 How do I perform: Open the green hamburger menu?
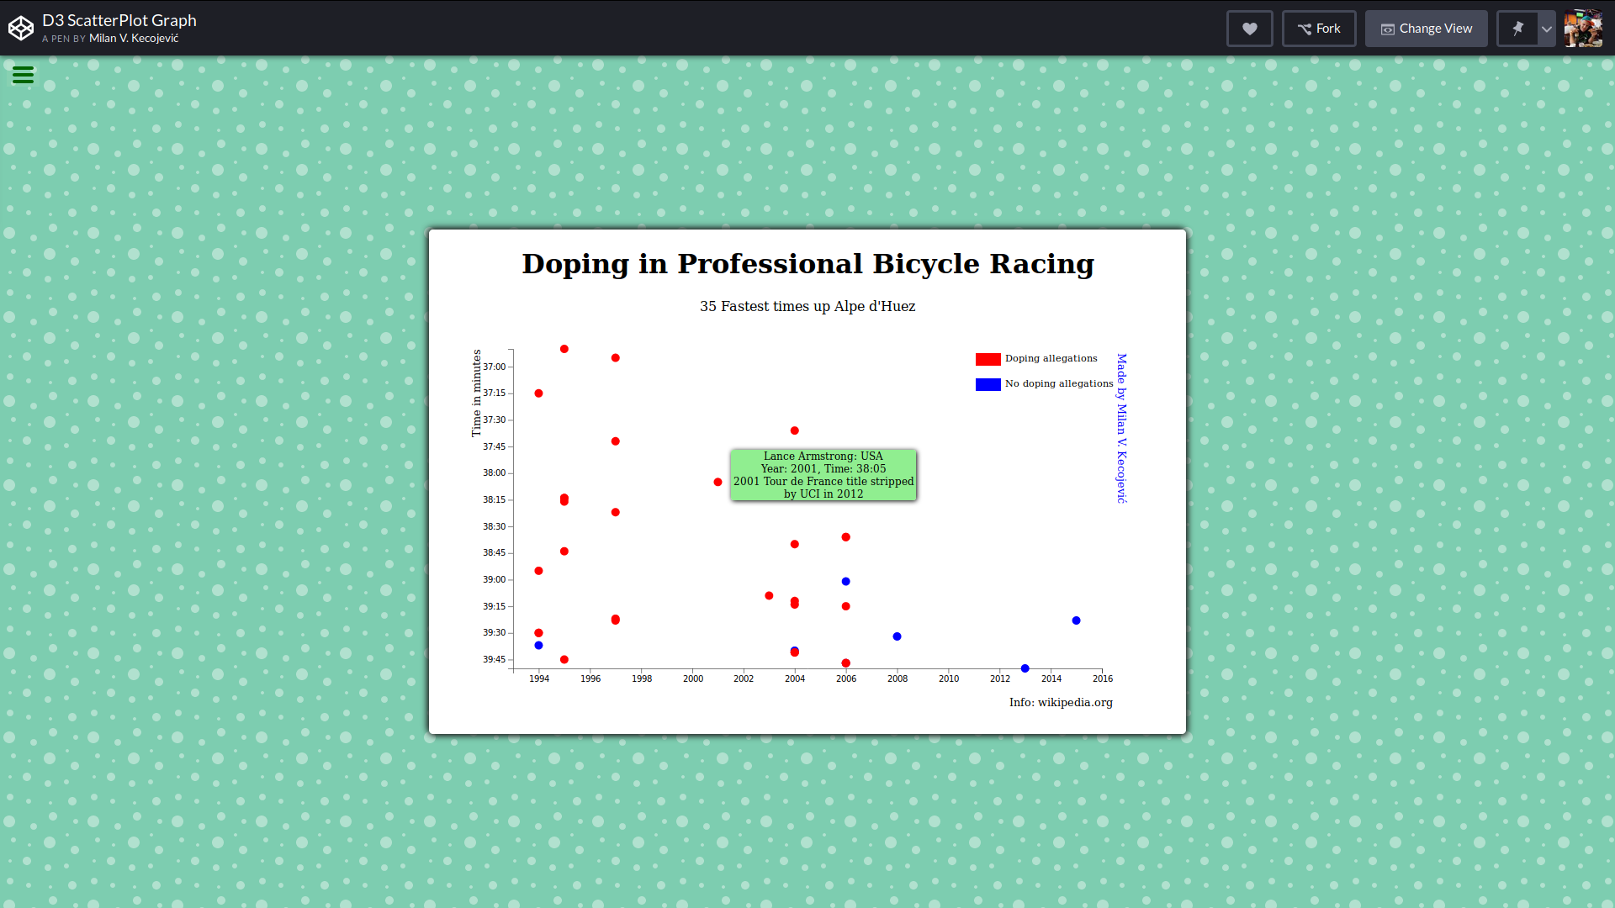coord(23,76)
